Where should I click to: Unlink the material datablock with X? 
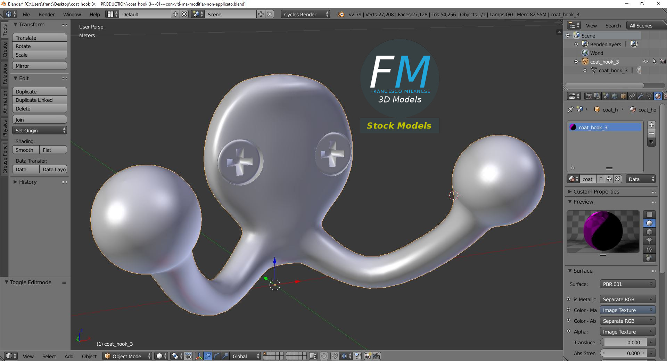(x=618, y=179)
